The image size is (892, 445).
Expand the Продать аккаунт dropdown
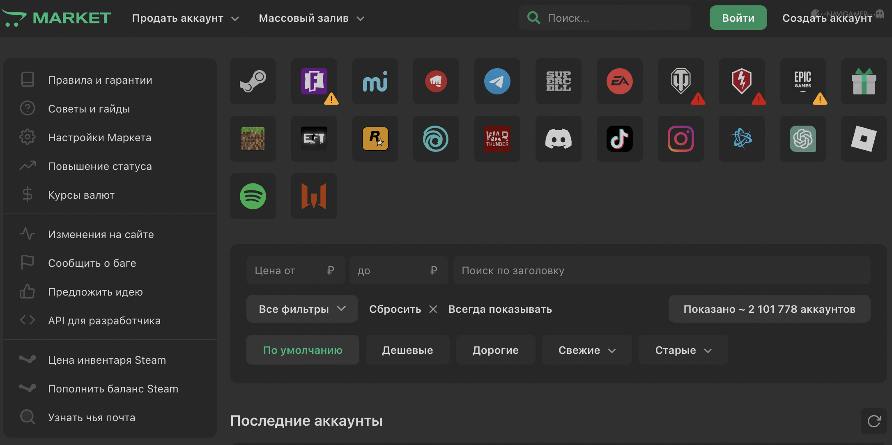tap(185, 18)
